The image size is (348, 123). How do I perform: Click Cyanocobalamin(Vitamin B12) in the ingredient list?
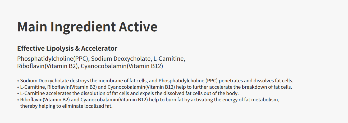[x=122, y=66]
